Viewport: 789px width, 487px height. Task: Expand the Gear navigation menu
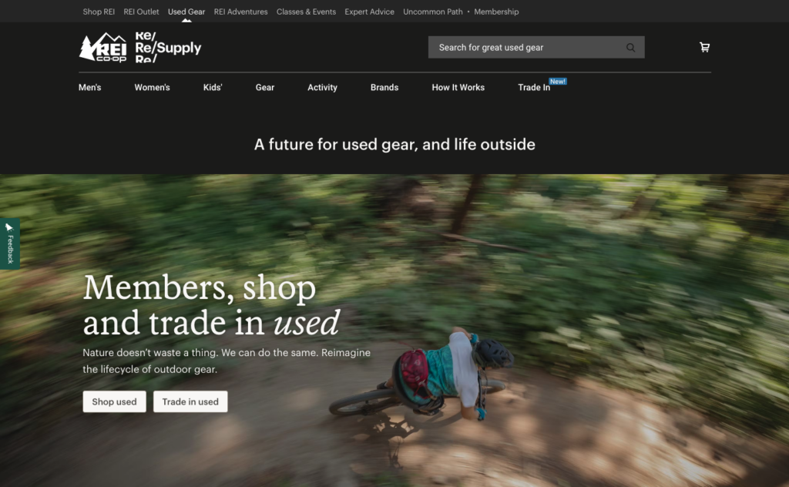click(x=265, y=88)
